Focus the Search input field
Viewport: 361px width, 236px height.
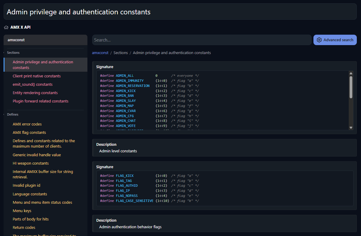pos(201,40)
